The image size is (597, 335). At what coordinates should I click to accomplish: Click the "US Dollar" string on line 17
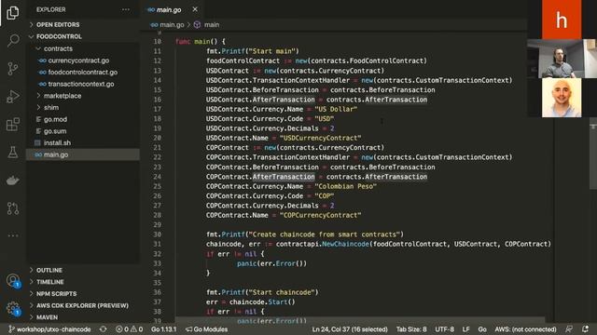click(x=336, y=110)
